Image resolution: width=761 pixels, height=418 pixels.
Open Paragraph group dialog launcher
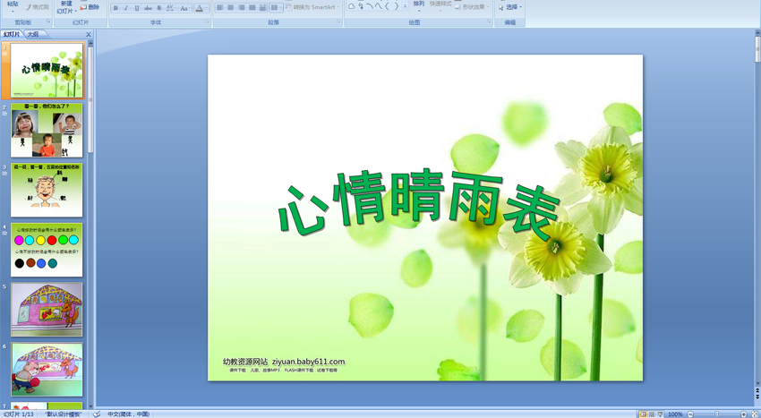[x=338, y=22]
